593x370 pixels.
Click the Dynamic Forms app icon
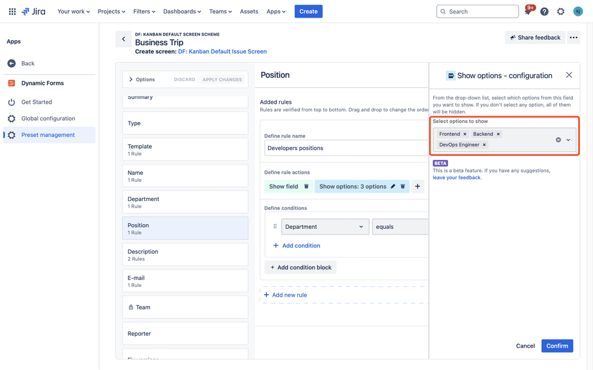tap(11, 83)
